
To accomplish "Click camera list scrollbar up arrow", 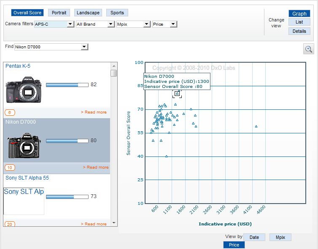I will coord(114,66).
